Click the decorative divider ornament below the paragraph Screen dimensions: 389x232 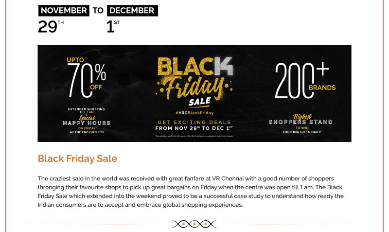194,224
